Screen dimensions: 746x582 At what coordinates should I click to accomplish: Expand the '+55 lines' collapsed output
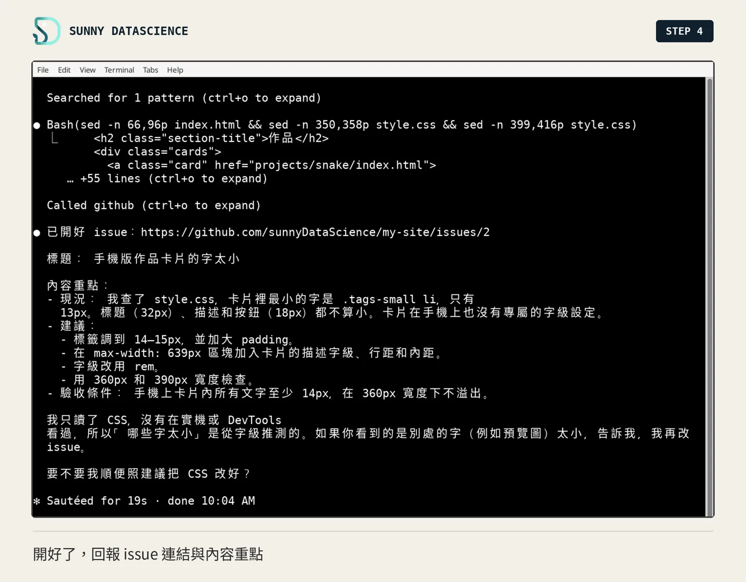167,179
